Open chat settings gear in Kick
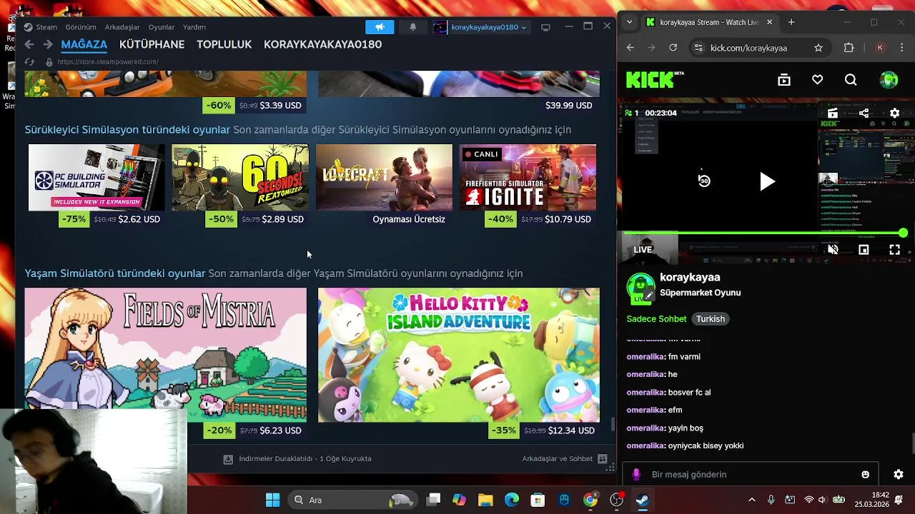Screen dimensions: 915x514 [x=899, y=474]
